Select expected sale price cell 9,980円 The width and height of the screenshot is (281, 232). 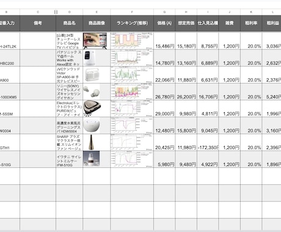coord(186,109)
